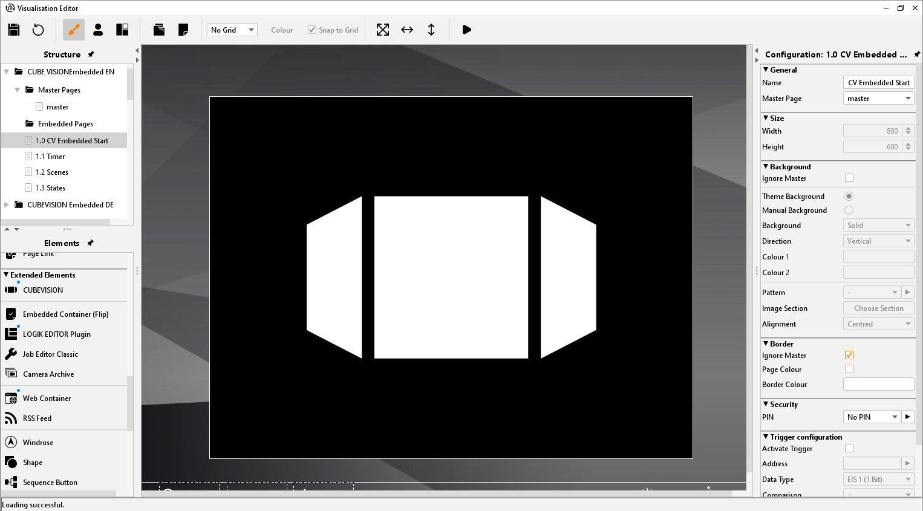923x511 pixels.
Task: Enable Ignore Master under Background
Action: [x=849, y=178]
